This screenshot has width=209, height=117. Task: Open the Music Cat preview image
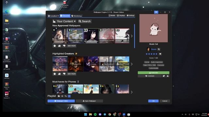pos(153,28)
